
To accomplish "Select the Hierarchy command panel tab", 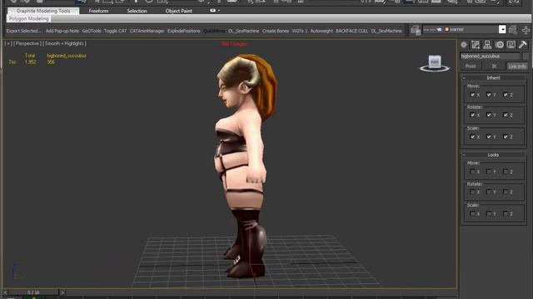I will [x=487, y=44].
